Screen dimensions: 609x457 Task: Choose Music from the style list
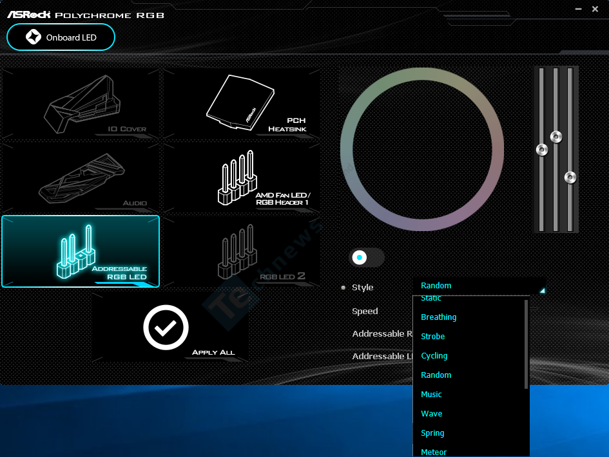[x=431, y=395]
